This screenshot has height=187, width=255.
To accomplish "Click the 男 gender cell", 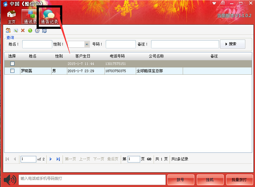I will [59, 71].
